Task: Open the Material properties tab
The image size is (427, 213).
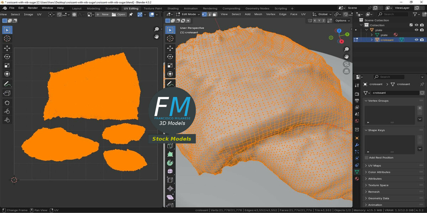Action: (357, 179)
